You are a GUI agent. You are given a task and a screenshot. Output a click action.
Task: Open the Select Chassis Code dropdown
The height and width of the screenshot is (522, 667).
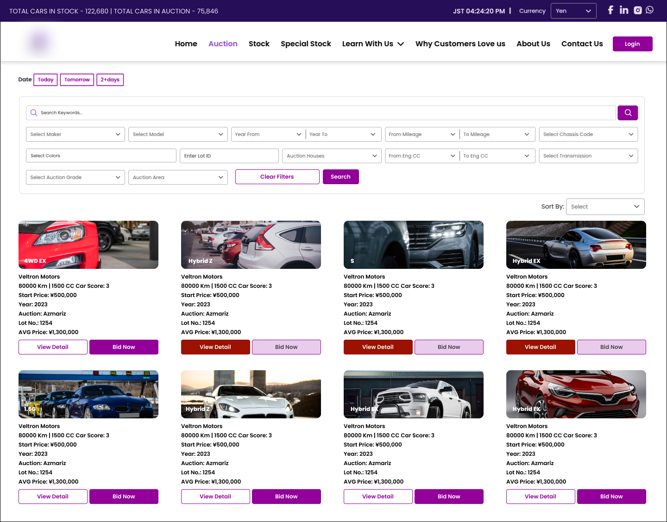tap(588, 134)
